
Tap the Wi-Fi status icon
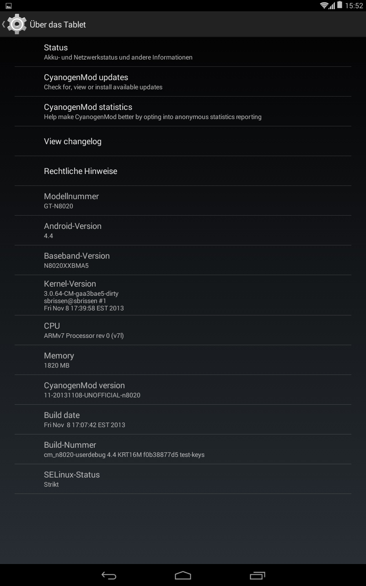324,5
